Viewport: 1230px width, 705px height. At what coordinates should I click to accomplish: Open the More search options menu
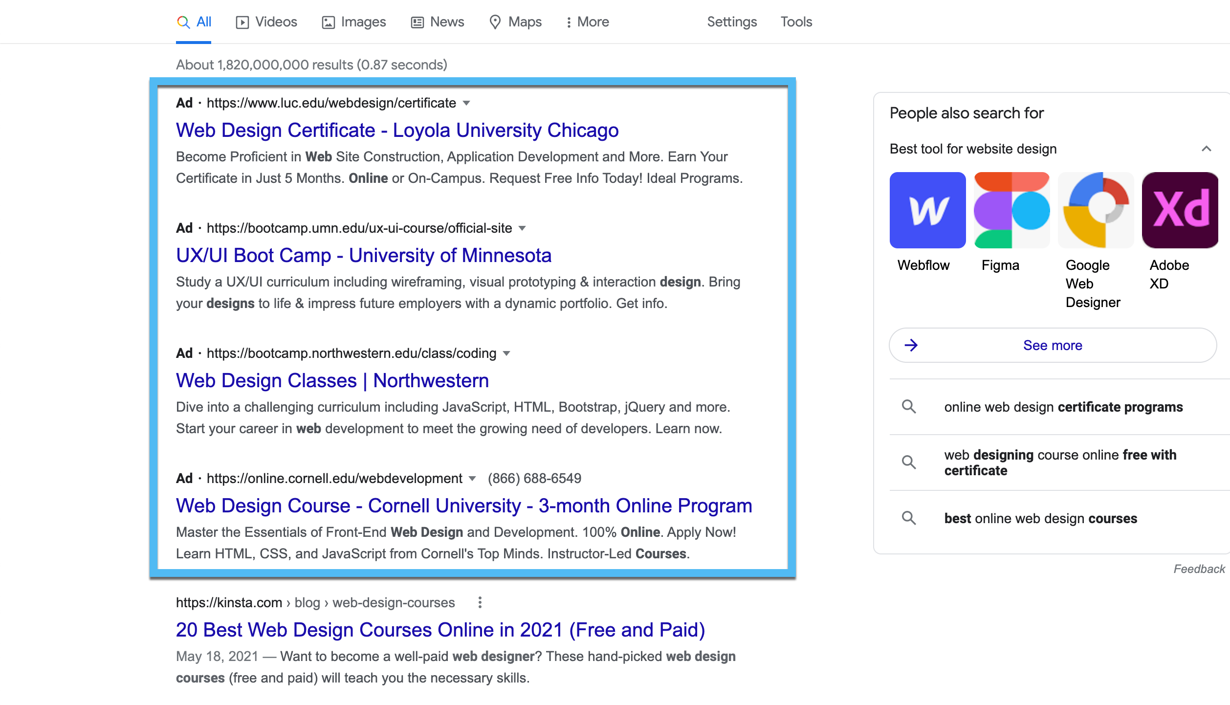point(587,22)
